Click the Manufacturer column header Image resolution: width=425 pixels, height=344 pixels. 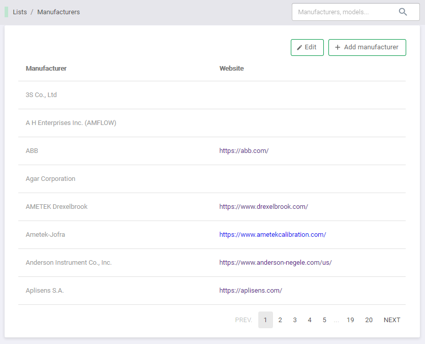(46, 68)
